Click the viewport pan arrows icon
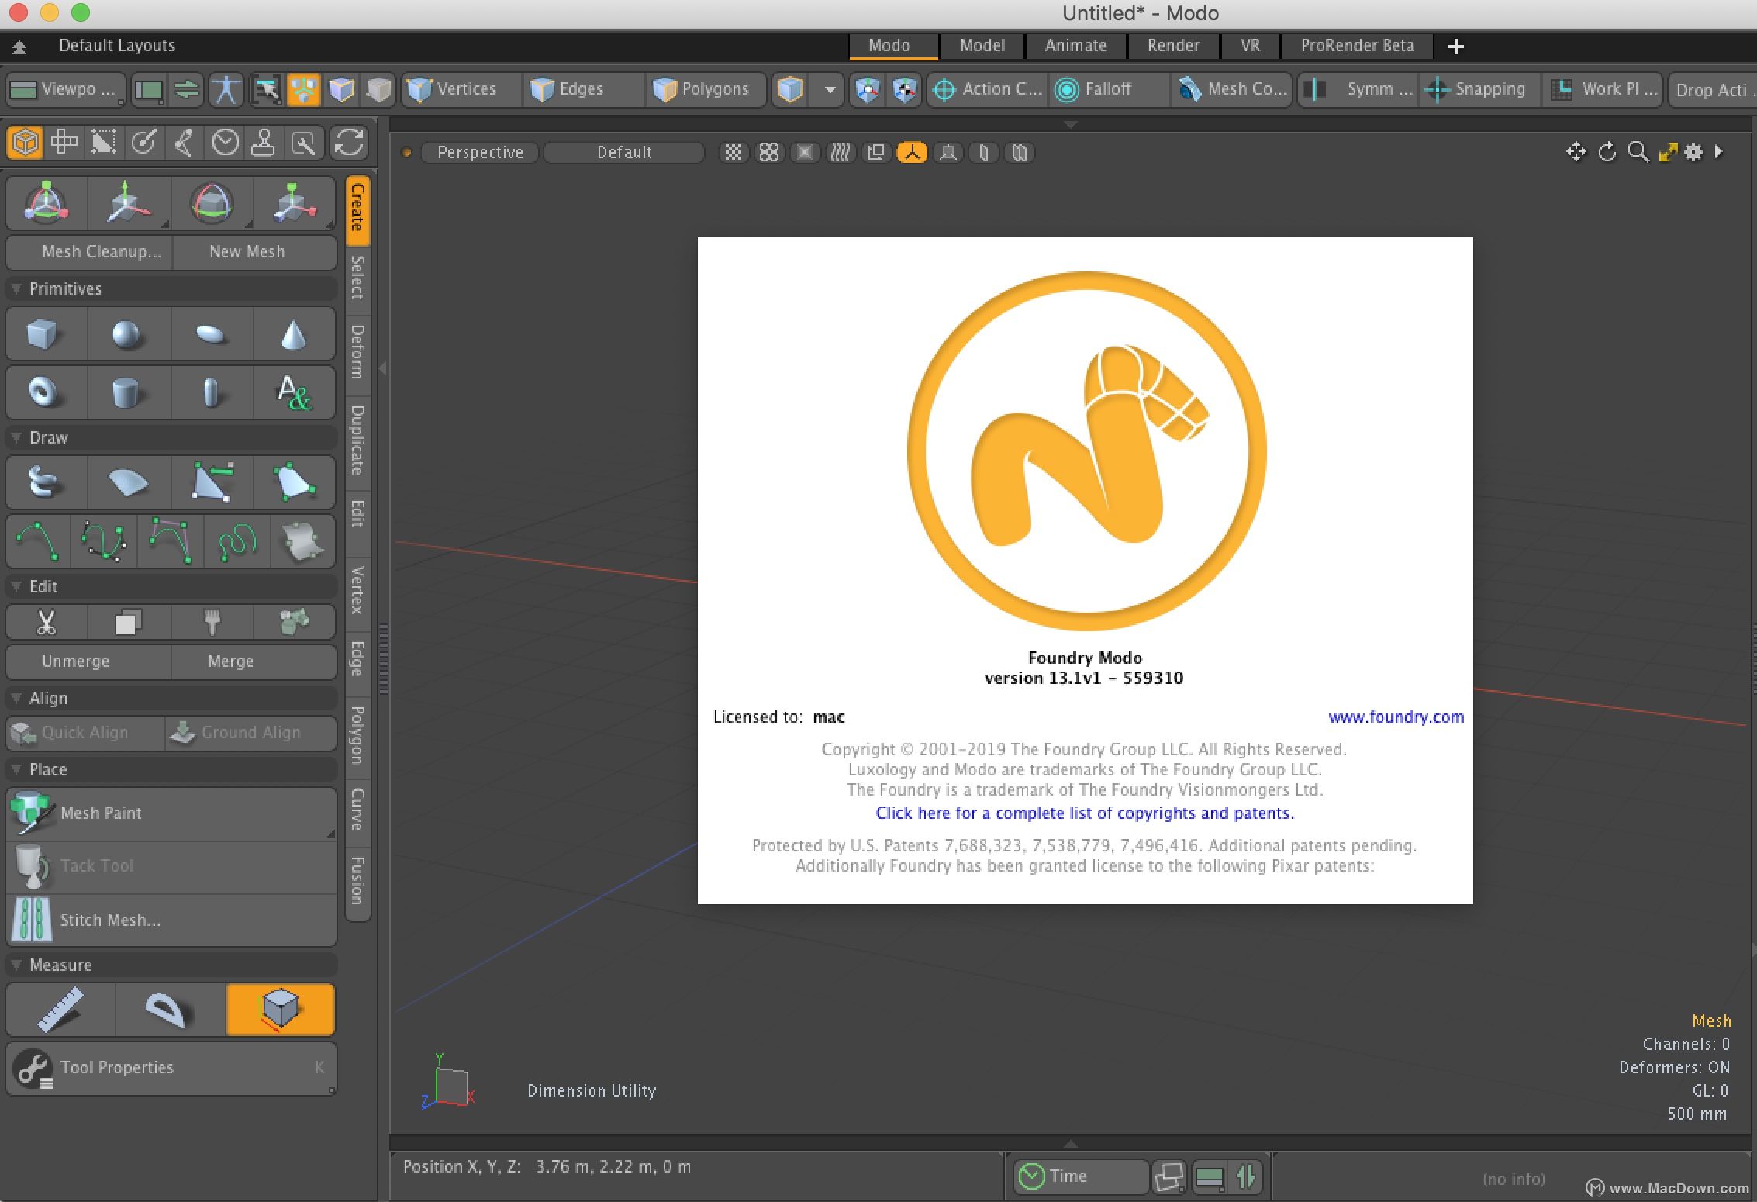 [x=1576, y=152]
